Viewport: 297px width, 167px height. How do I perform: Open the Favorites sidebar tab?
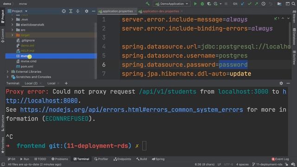(3, 145)
